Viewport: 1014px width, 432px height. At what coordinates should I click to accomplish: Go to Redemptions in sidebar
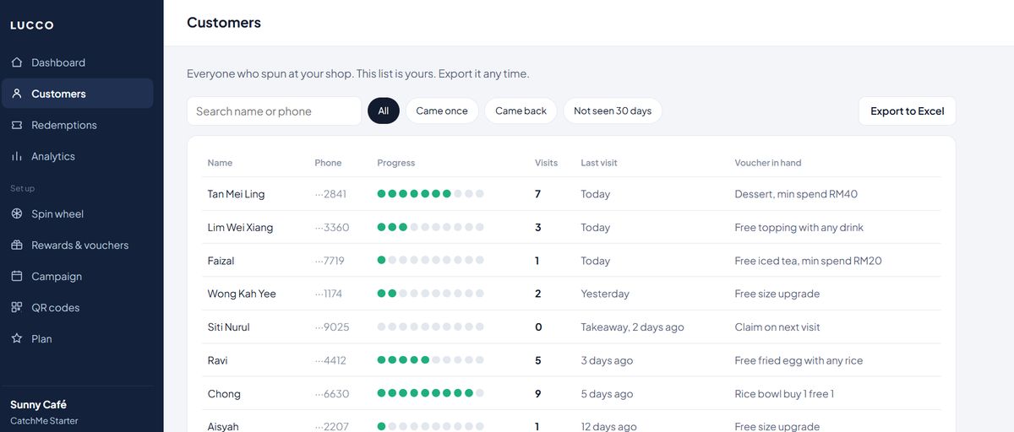[78, 125]
